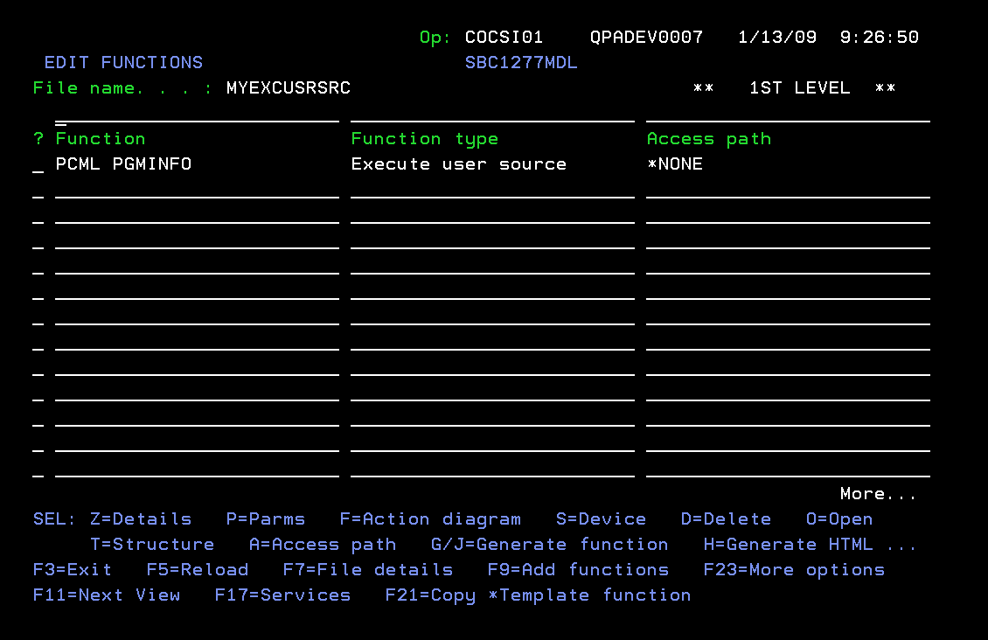The height and width of the screenshot is (640, 988).
Task: Select F7=File details
Action: click(367, 569)
